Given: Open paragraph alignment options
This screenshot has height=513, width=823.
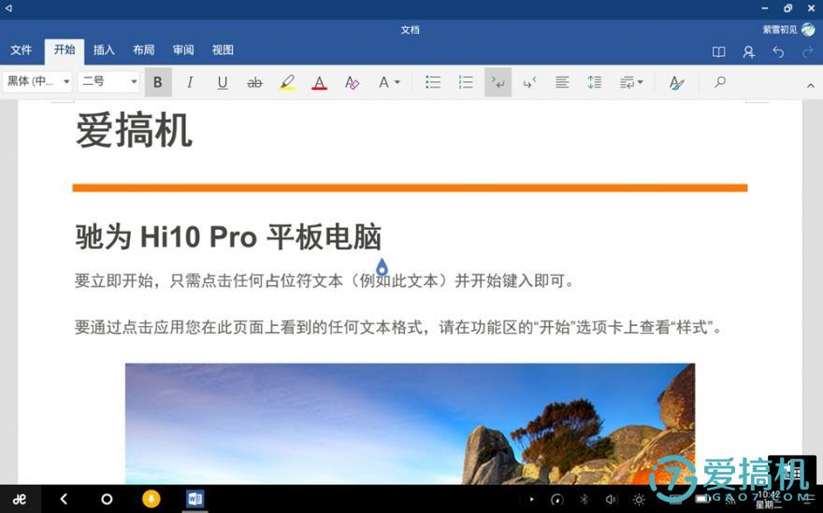Looking at the screenshot, I should tap(562, 82).
